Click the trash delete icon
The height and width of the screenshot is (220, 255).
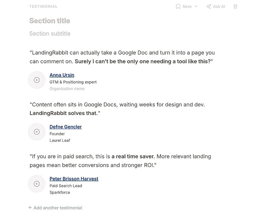click(235, 6)
